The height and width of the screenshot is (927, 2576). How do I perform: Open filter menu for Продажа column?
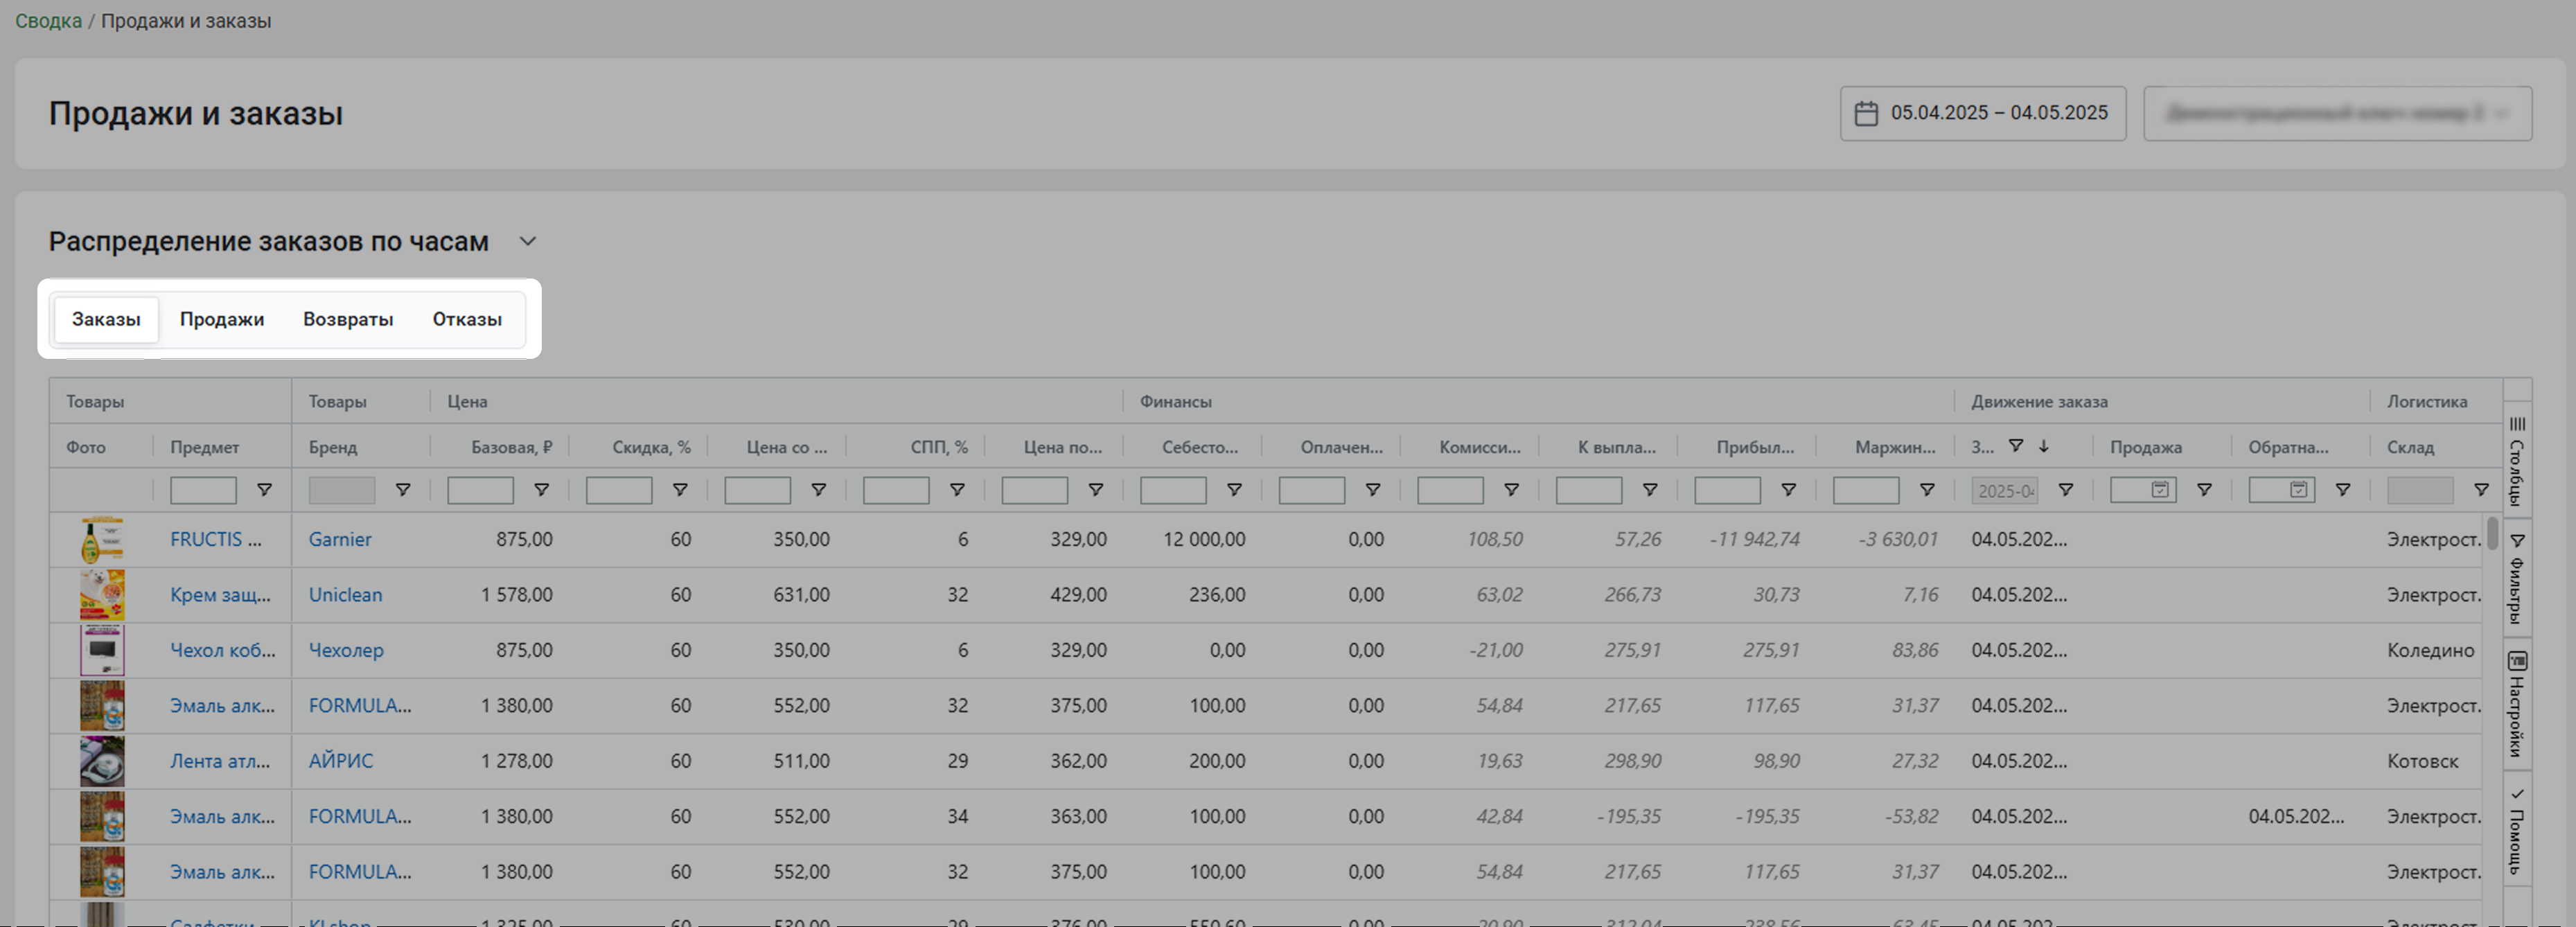2204,490
